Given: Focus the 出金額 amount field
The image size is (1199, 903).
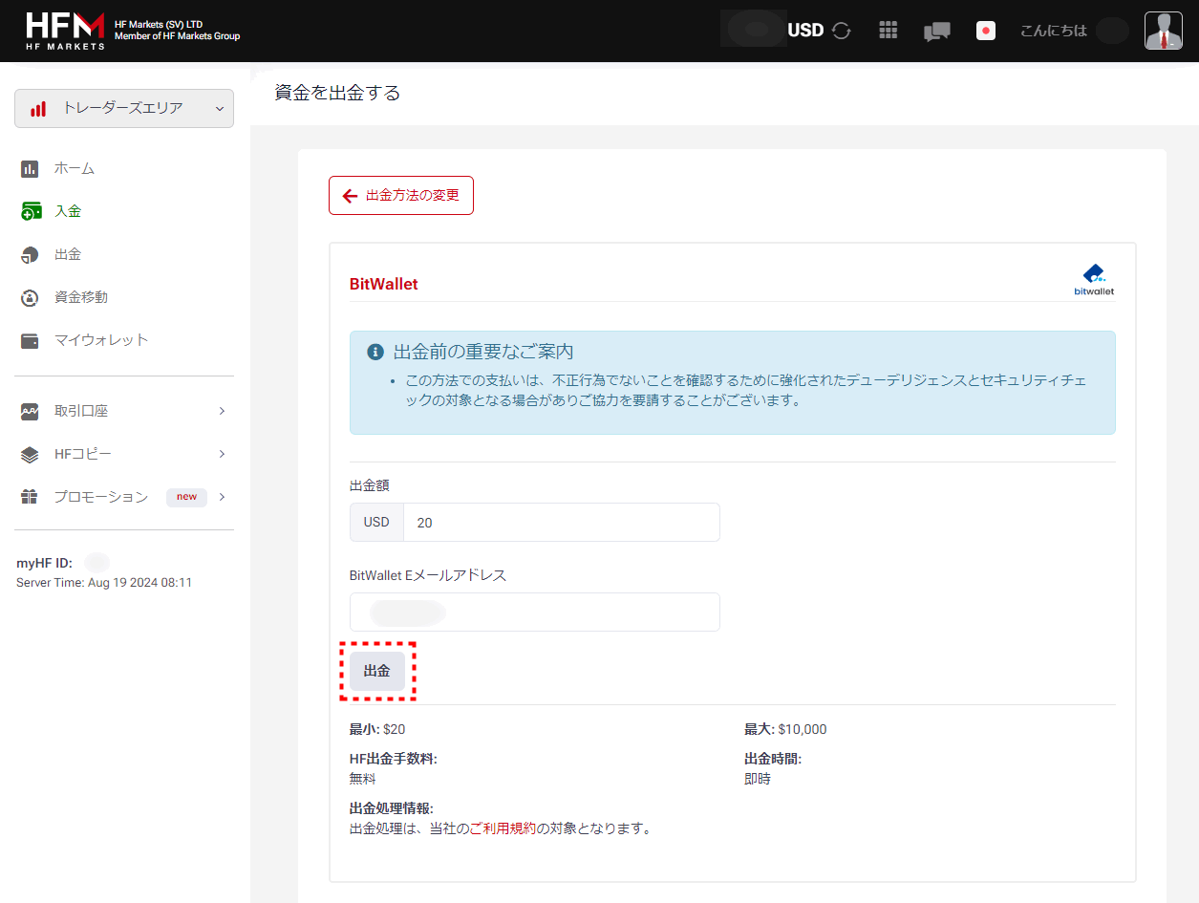Looking at the screenshot, I should [562, 523].
